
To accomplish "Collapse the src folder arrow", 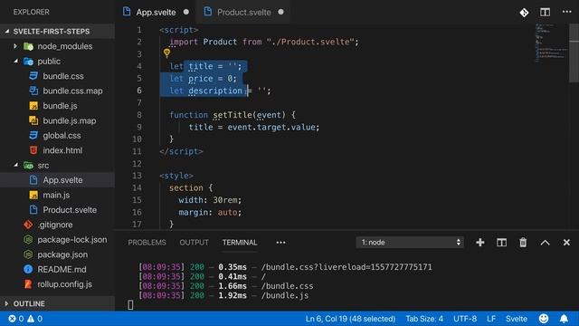I will pos(15,165).
